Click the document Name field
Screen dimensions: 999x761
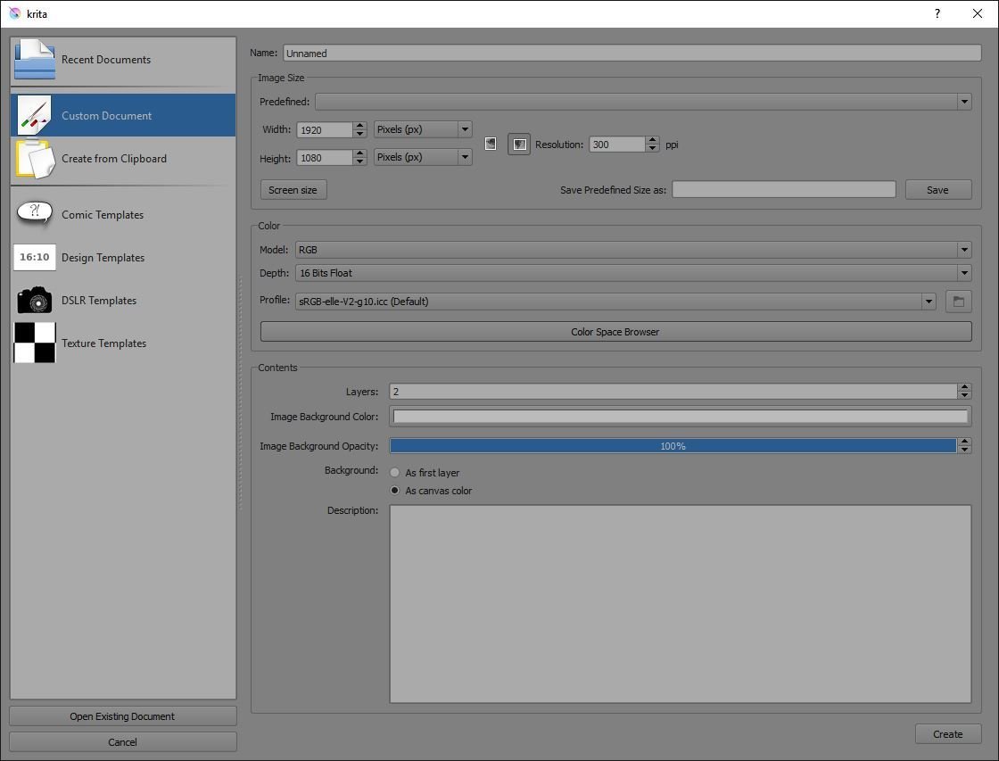[632, 53]
